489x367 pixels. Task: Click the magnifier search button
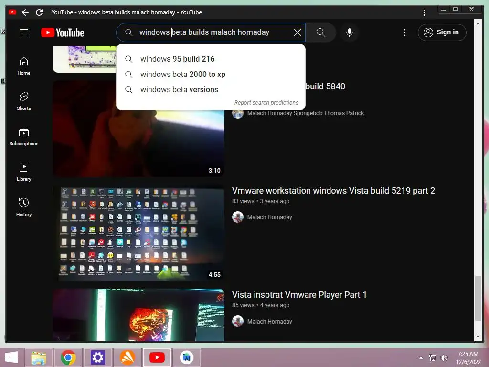320,32
